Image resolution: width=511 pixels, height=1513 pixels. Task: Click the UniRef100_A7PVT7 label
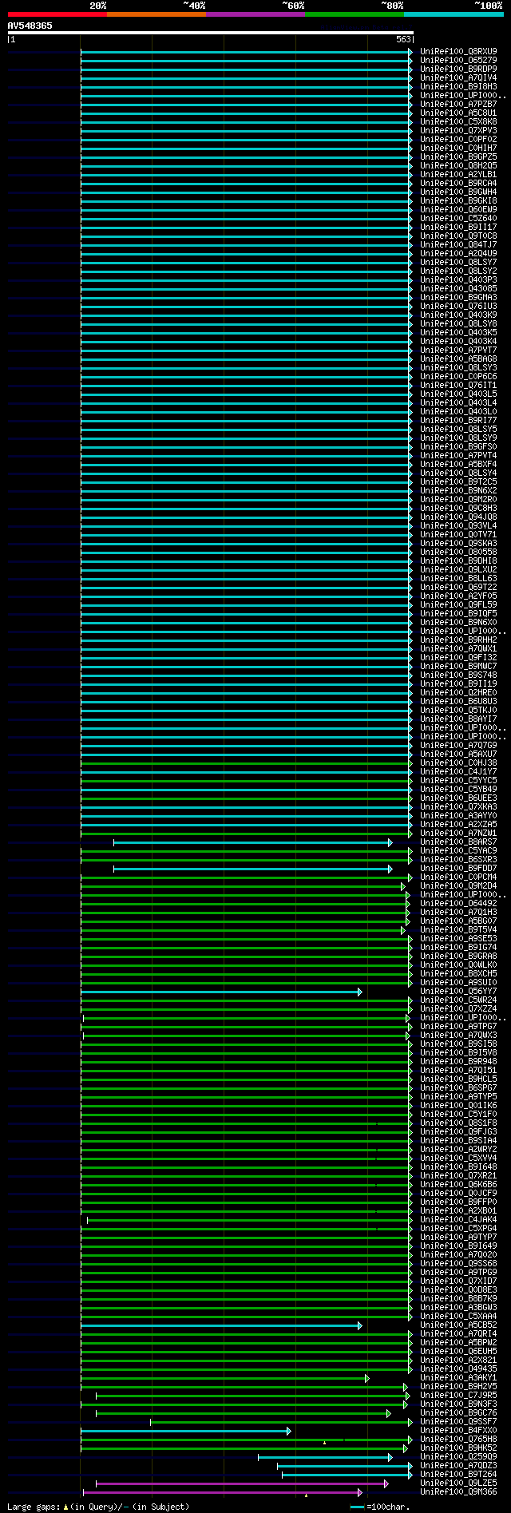458,350
